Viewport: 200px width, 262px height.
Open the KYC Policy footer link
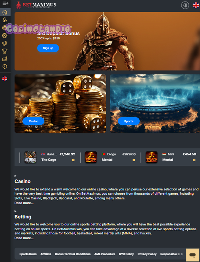(126, 254)
